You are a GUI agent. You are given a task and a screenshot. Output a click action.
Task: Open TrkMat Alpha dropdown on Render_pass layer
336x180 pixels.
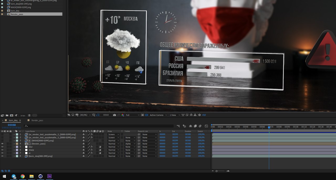(x=130, y=144)
